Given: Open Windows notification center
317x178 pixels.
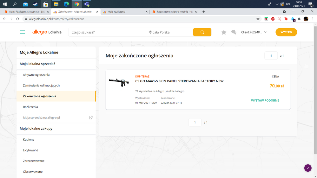Looking at the screenshot, I should pyautogui.click(x=311, y=4).
